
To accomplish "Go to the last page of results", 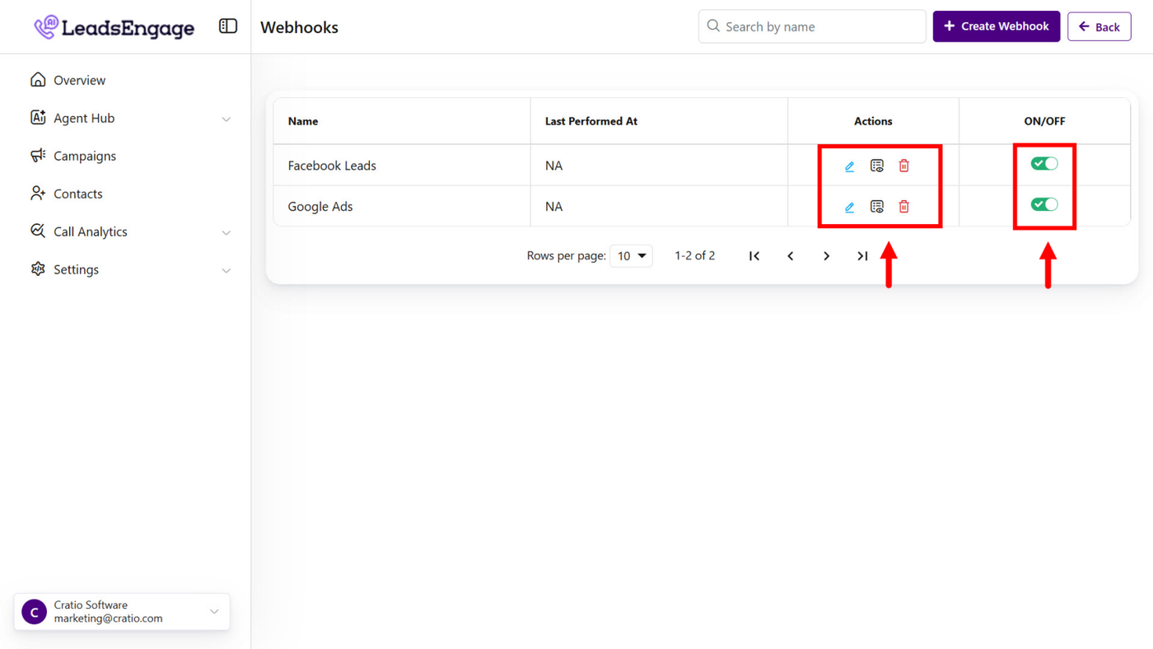I will coord(862,256).
